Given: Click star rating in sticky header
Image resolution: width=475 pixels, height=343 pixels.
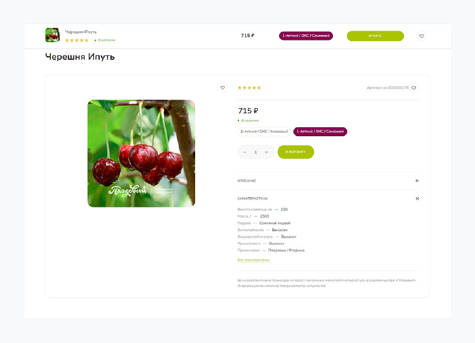Looking at the screenshot, I should (x=77, y=40).
